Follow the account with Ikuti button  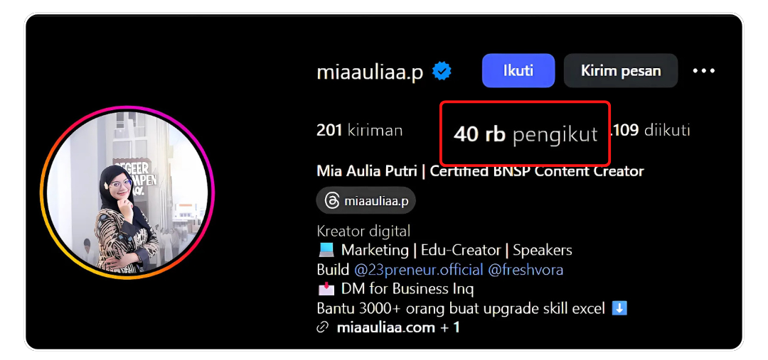point(518,71)
